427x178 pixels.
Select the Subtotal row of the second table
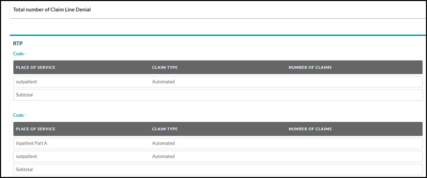click(24, 170)
